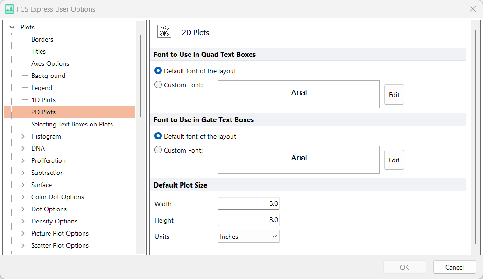Click the 2D Plots scatter icon in header
Image resolution: width=483 pixels, height=279 pixels.
[164, 32]
